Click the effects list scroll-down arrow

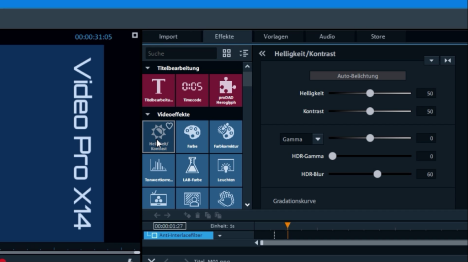click(x=247, y=205)
